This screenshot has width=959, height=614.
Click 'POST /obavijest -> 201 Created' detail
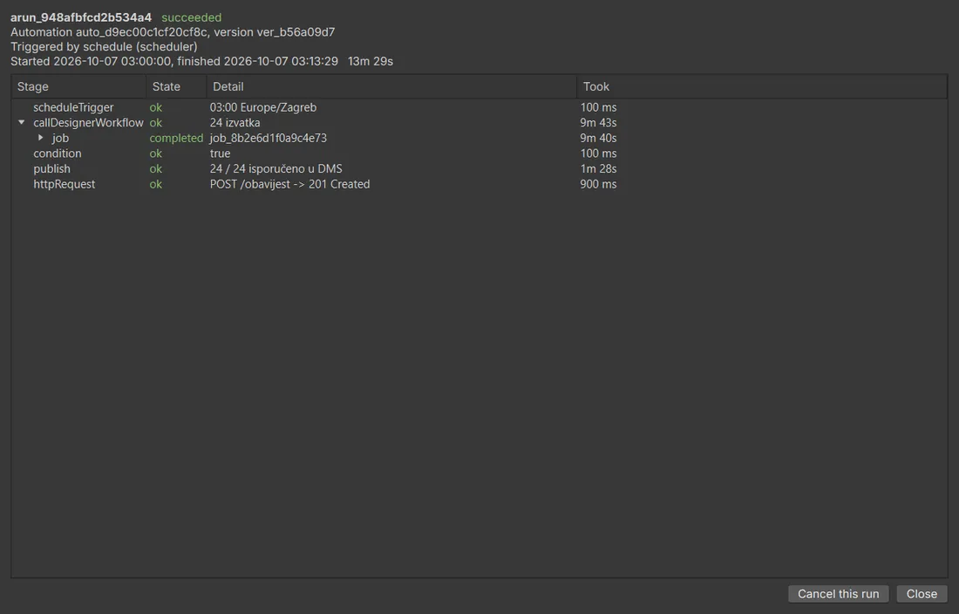point(290,183)
